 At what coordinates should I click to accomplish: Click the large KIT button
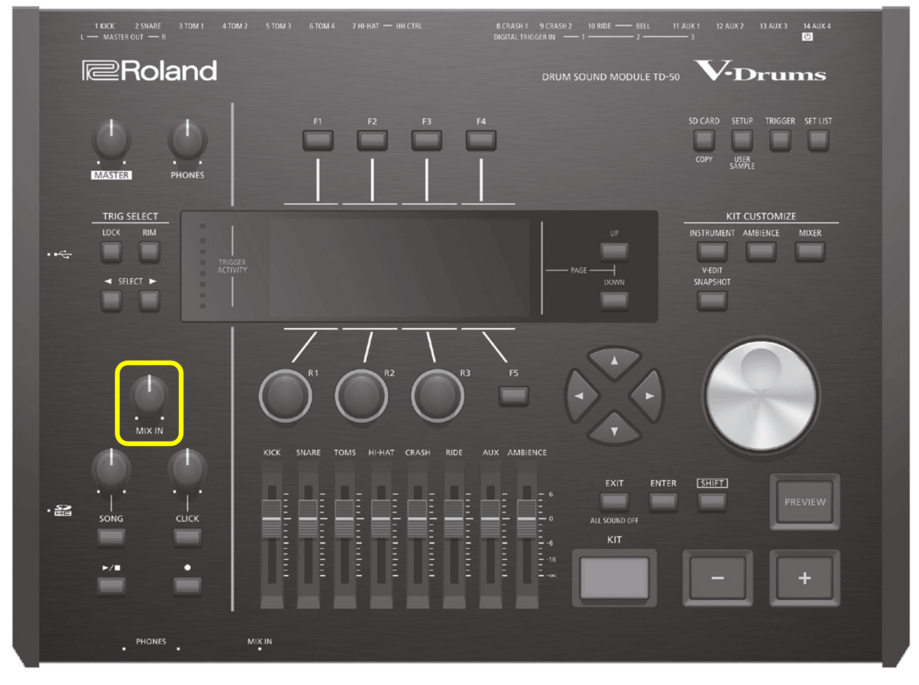click(614, 578)
